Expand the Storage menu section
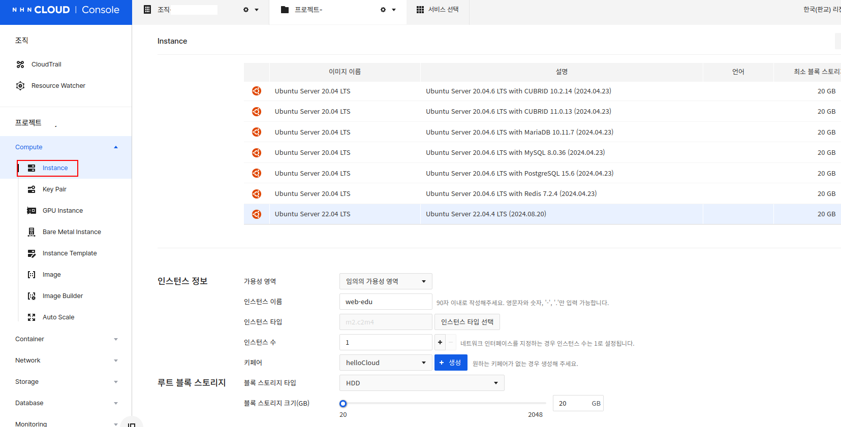Image resolution: width=841 pixels, height=427 pixels. click(x=116, y=382)
